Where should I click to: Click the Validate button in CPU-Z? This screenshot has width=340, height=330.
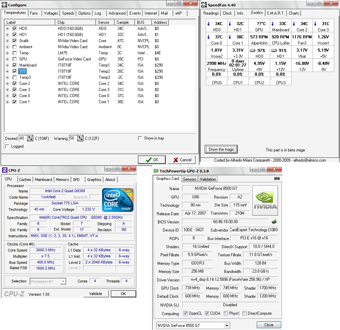coord(96,294)
